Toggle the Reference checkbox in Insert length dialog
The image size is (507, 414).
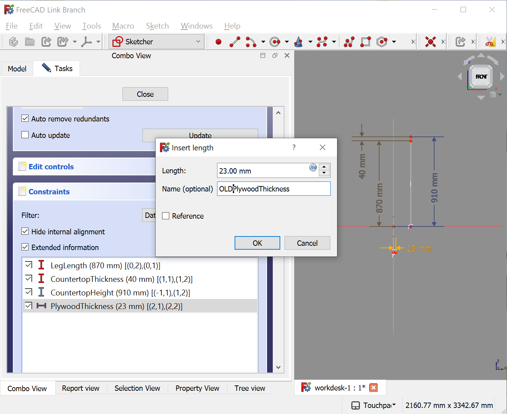[166, 216]
